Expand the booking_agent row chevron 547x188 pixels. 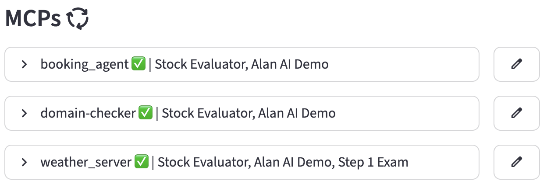pyautogui.click(x=25, y=64)
